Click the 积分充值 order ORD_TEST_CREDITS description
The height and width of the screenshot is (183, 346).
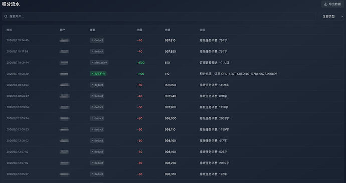click(238, 74)
